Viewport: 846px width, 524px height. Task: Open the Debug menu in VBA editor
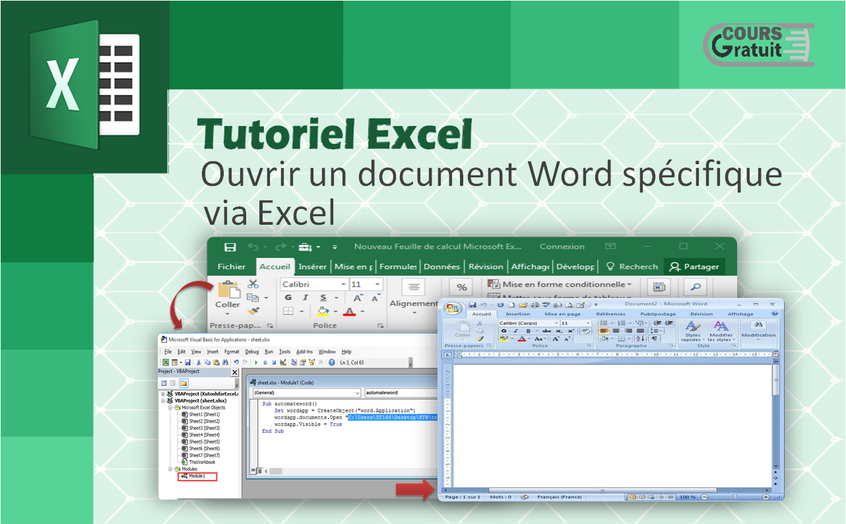click(x=251, y=351)
